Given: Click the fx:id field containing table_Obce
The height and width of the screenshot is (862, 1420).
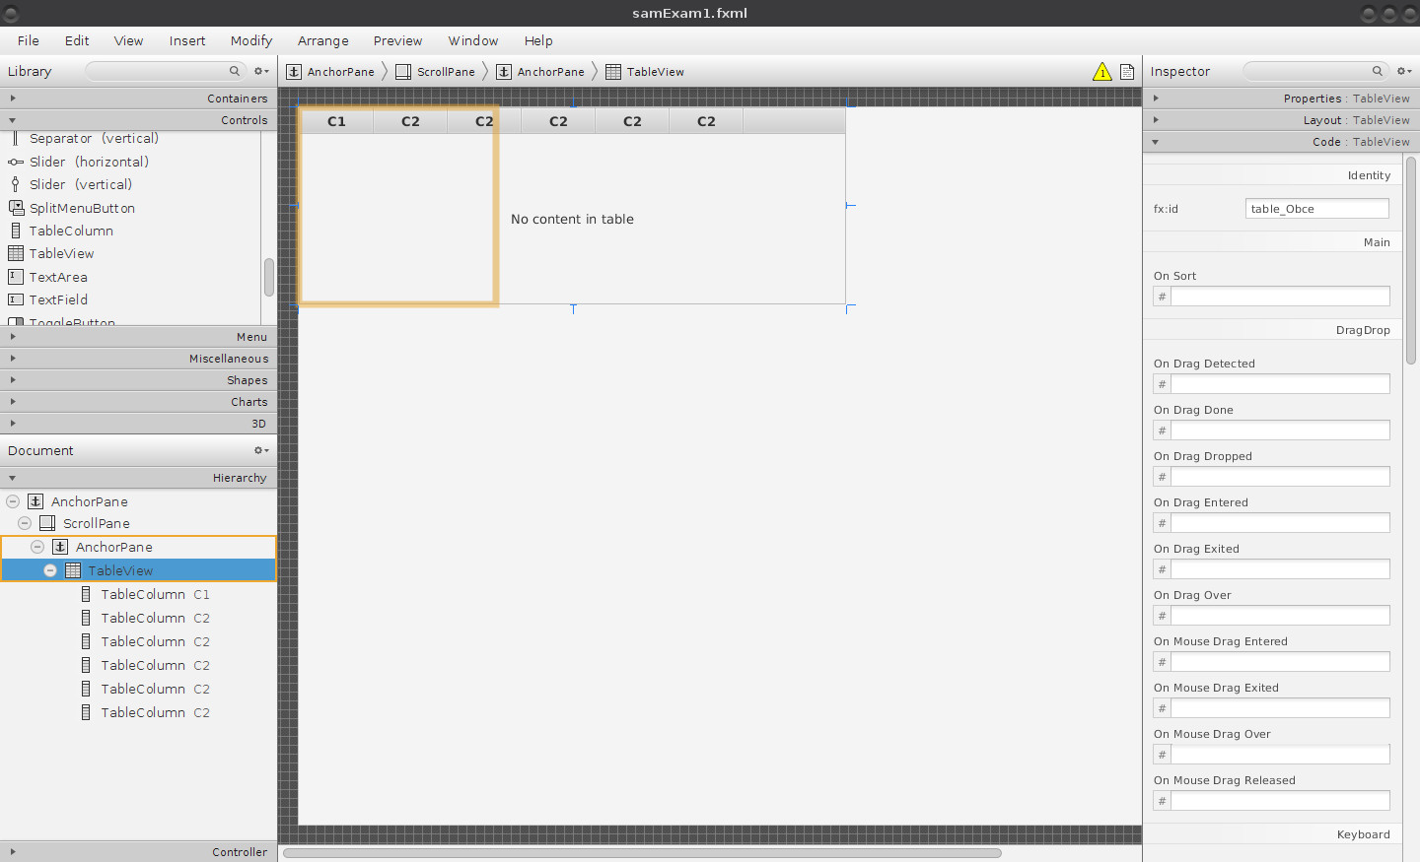Looking at the screenshot, I should (1316, 208).
